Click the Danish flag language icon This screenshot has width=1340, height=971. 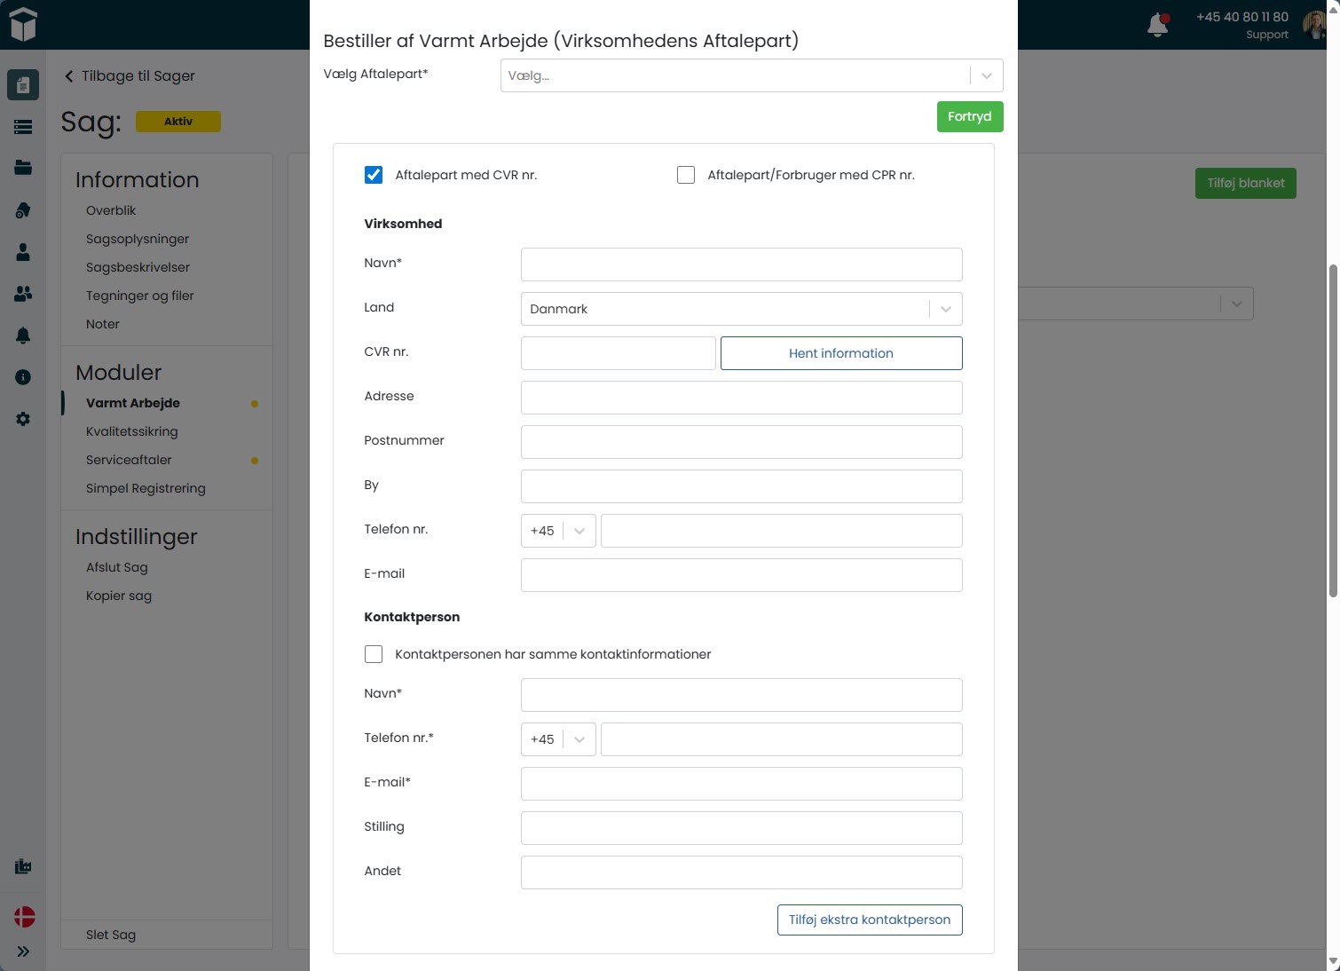(24, 917)
